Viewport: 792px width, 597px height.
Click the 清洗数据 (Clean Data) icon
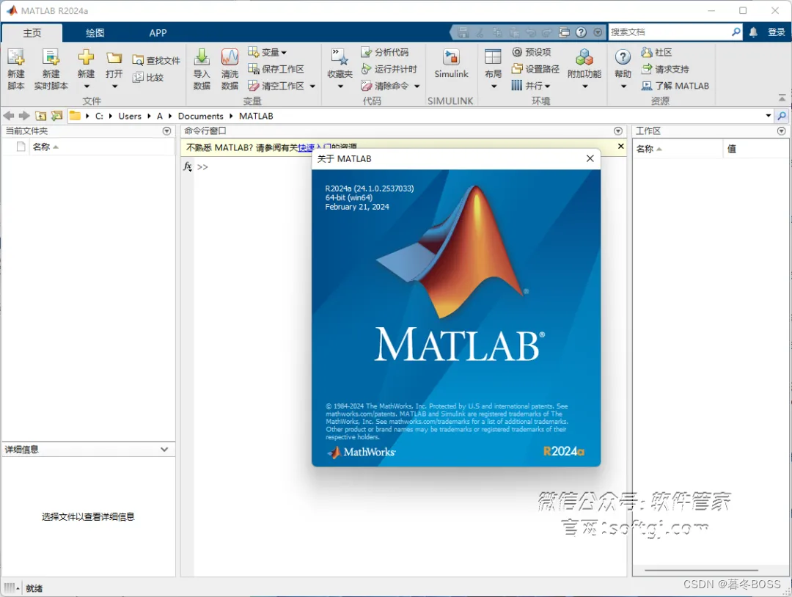click(x=230, y=57)
